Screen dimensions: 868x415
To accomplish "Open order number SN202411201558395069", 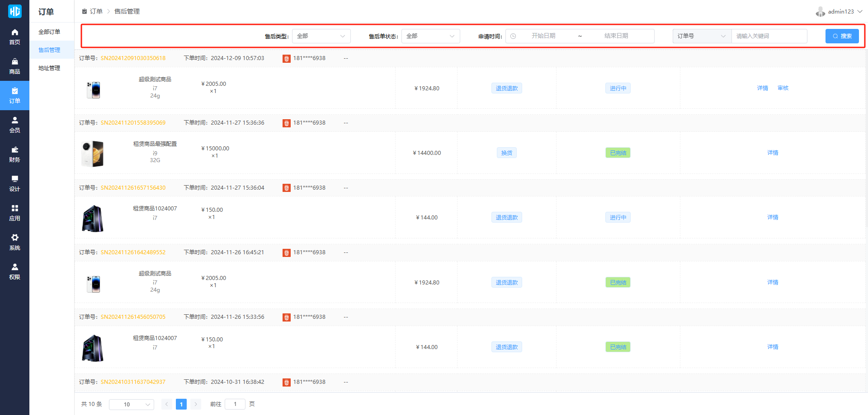I will [133, 123].
